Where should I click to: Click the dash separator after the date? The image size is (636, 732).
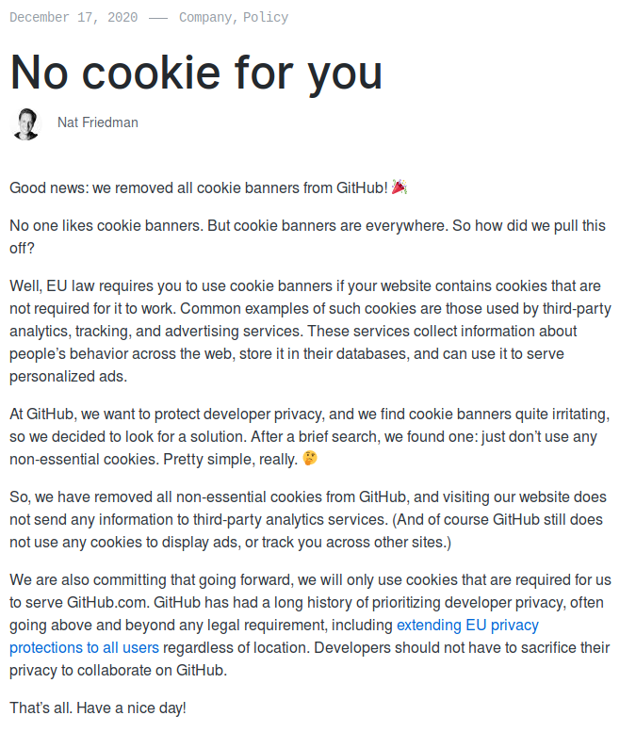tap(158, 17)
